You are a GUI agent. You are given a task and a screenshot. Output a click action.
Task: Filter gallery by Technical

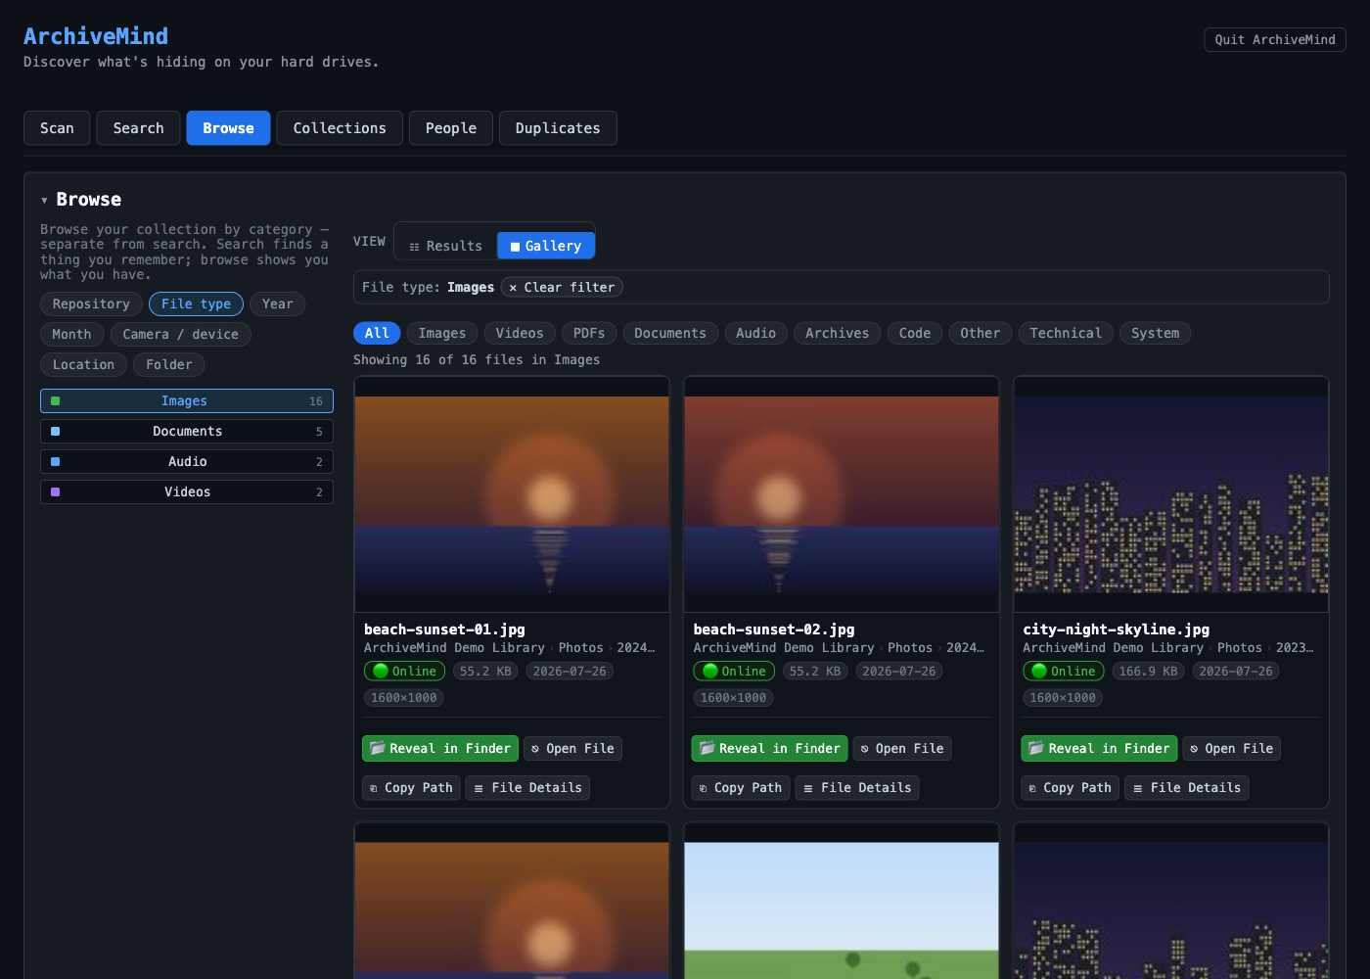pyautogui.click(x=1066, y=334)
